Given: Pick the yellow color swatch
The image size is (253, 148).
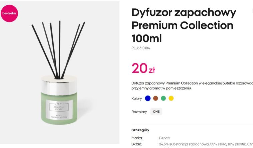Looking at the screenshot, I should (171, 98).
